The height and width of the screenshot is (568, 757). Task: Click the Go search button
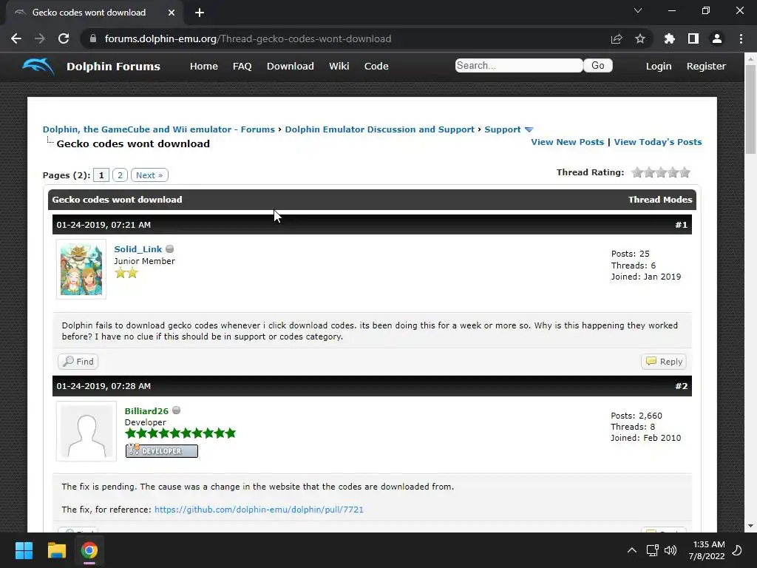point(597,65)
